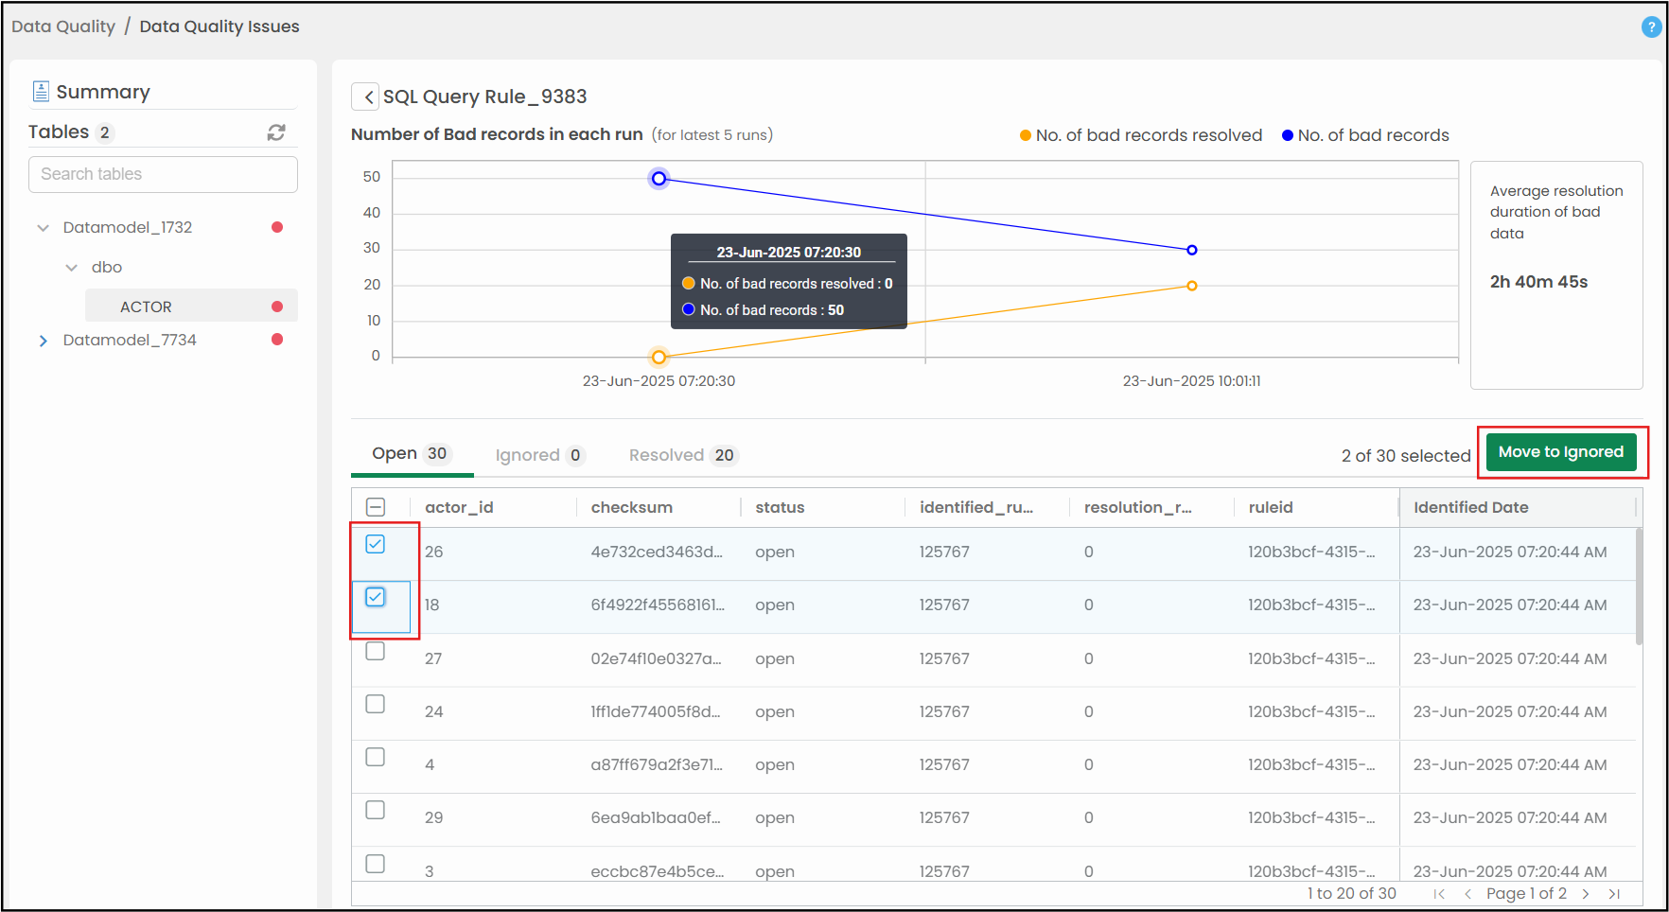Refresh the Tables list
Image resolution: width=1669 pixels, height=912 pixels.
276,132
